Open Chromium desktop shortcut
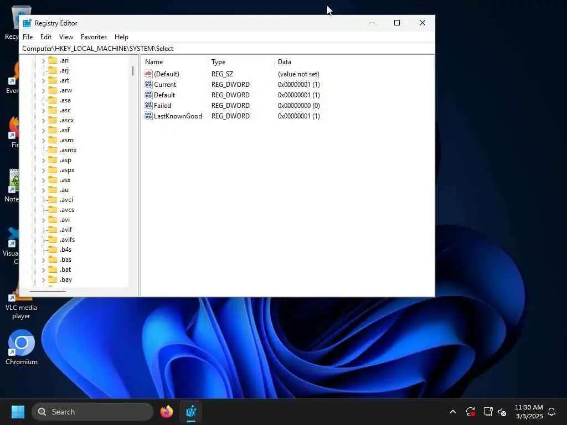Screen dimensions: 567x425 click(x=22, y=348)
